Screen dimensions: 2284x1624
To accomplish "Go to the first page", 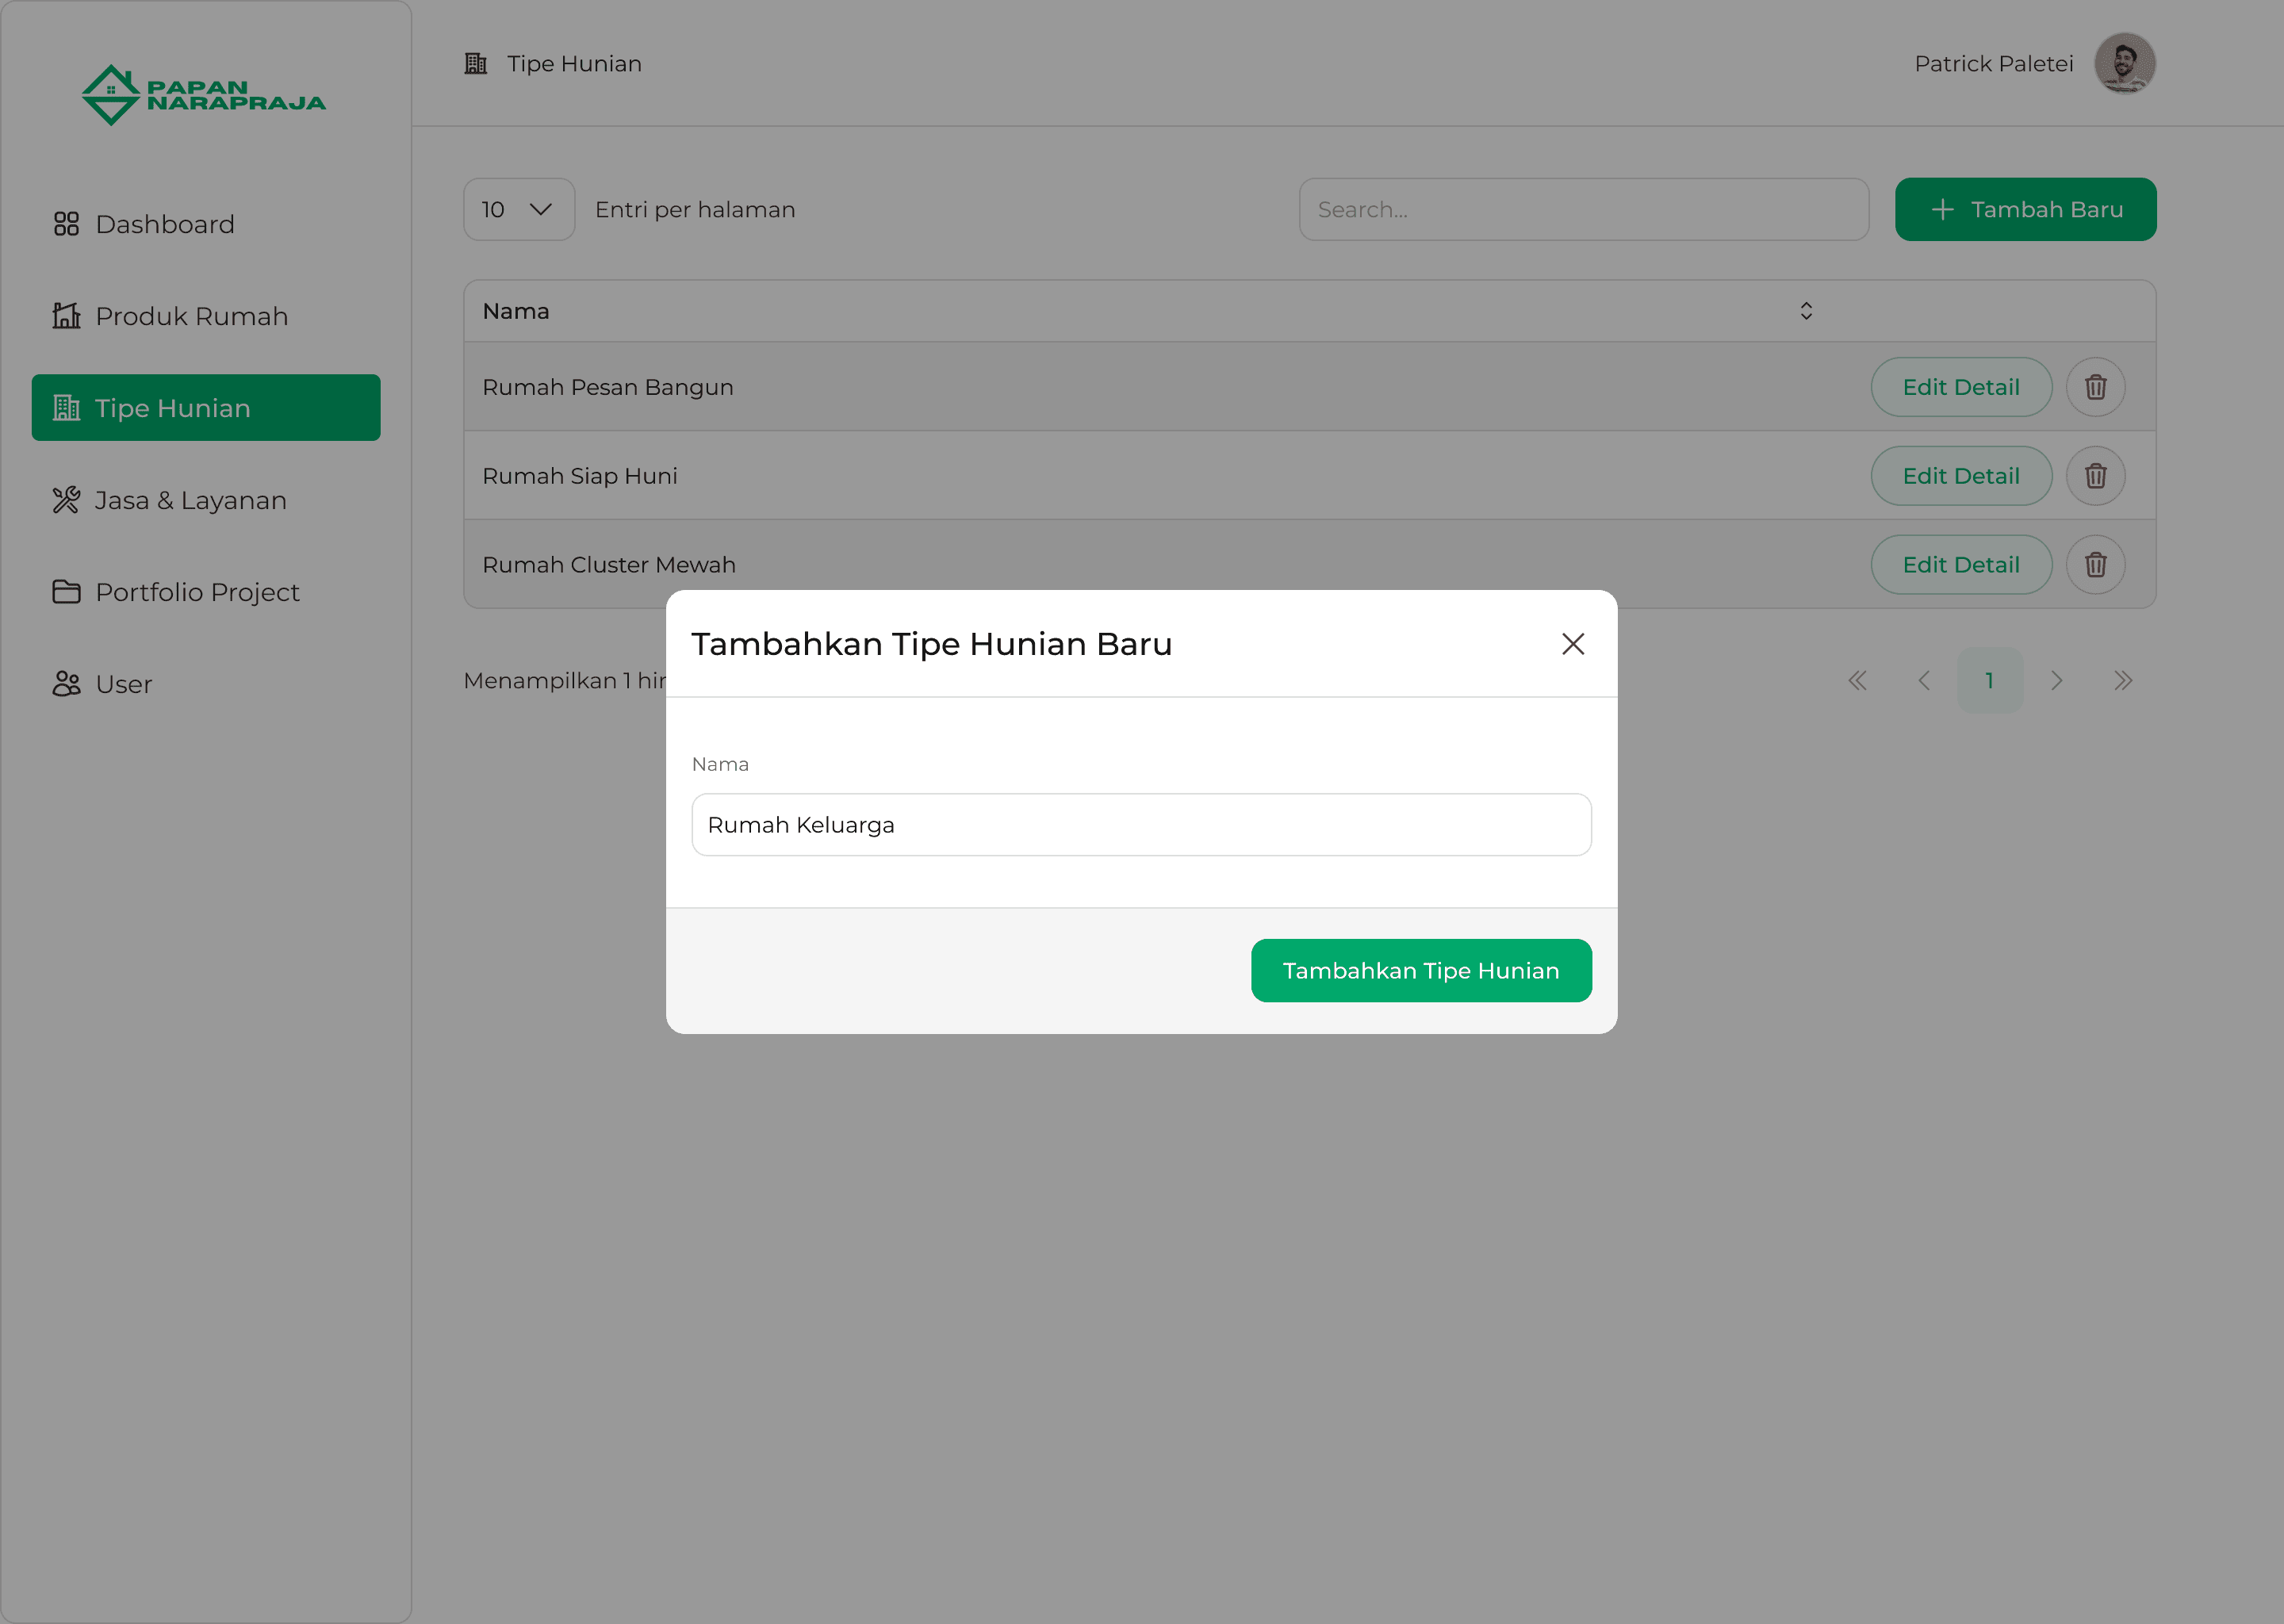I will point(1857,681).
